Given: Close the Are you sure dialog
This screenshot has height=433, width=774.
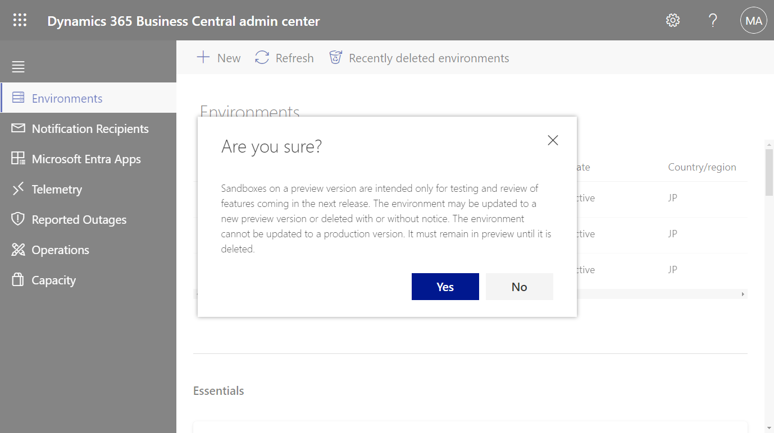Looking at the screenshot, I should (552, 140).
